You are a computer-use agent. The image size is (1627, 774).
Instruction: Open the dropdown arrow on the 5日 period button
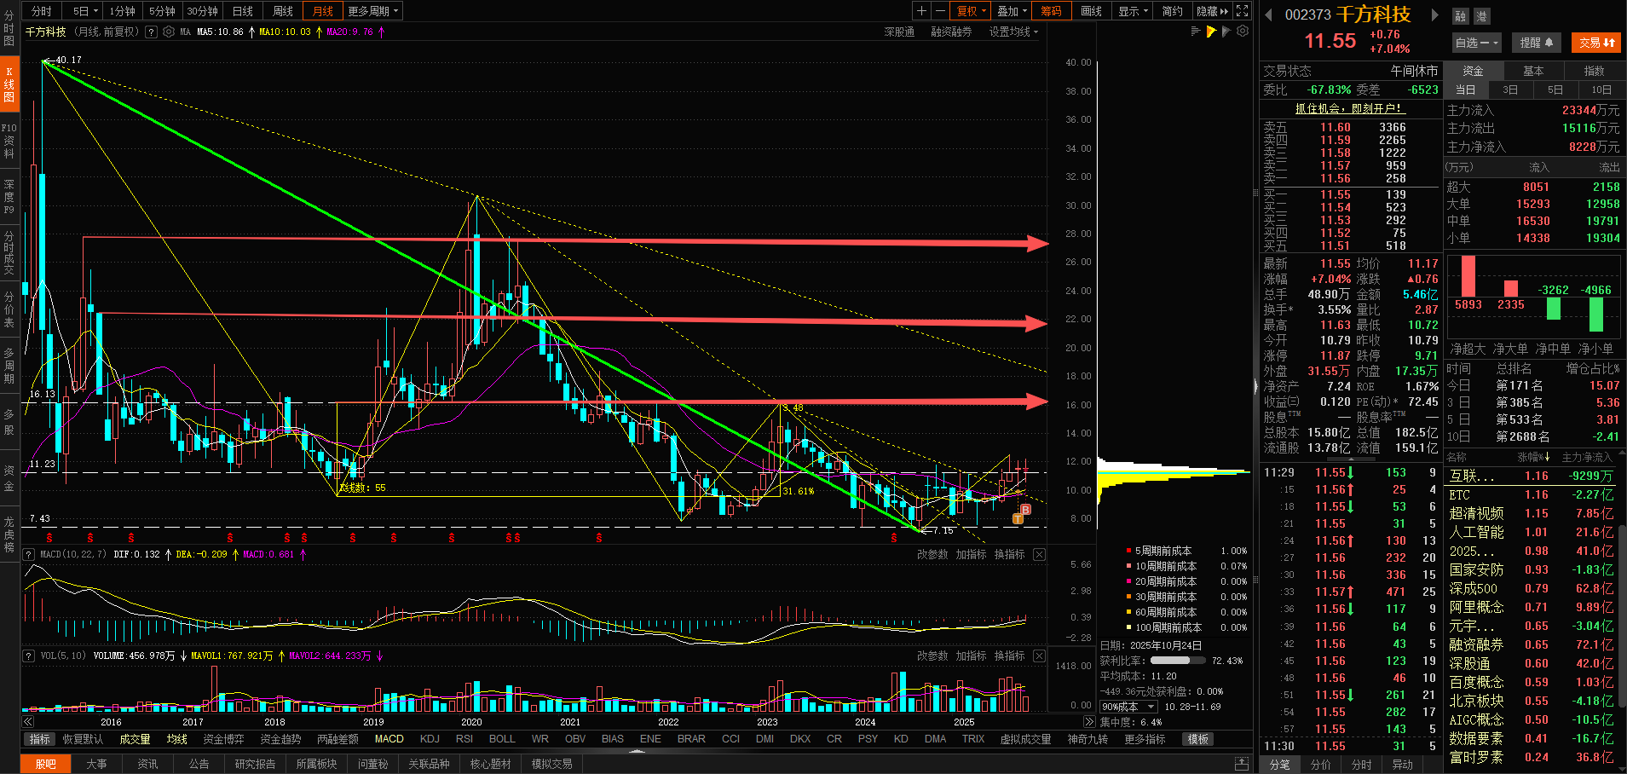(x=95, y=11)
